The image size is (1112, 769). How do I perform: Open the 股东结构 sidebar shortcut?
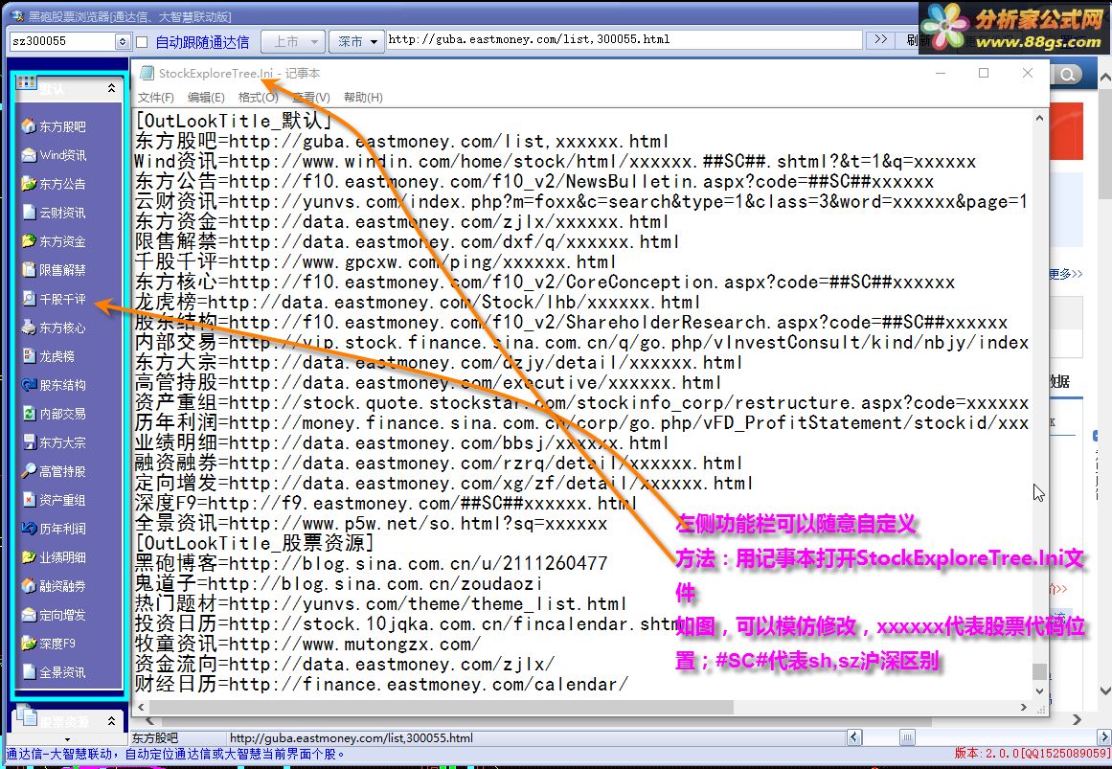pos(54,385)
